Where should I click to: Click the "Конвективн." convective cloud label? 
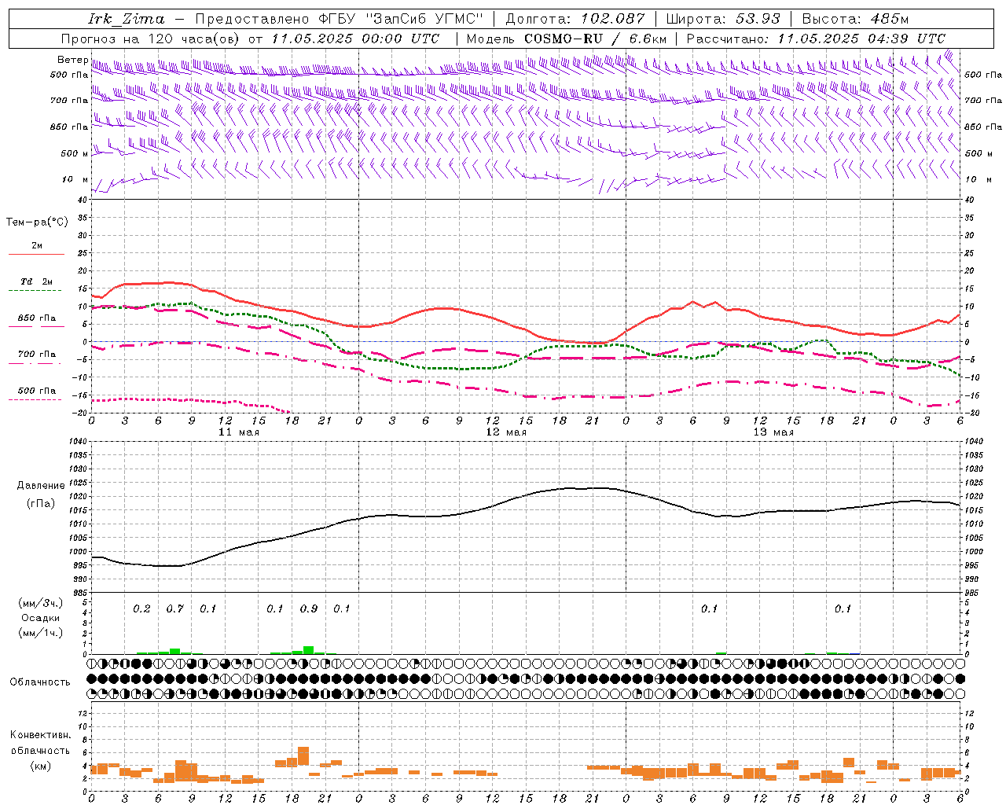tap(40, 735)
